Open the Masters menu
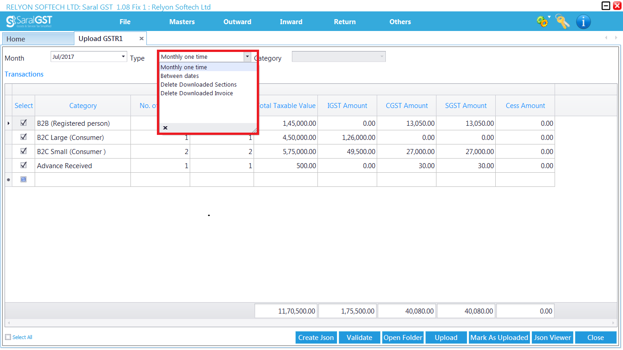 click(182, 21)
